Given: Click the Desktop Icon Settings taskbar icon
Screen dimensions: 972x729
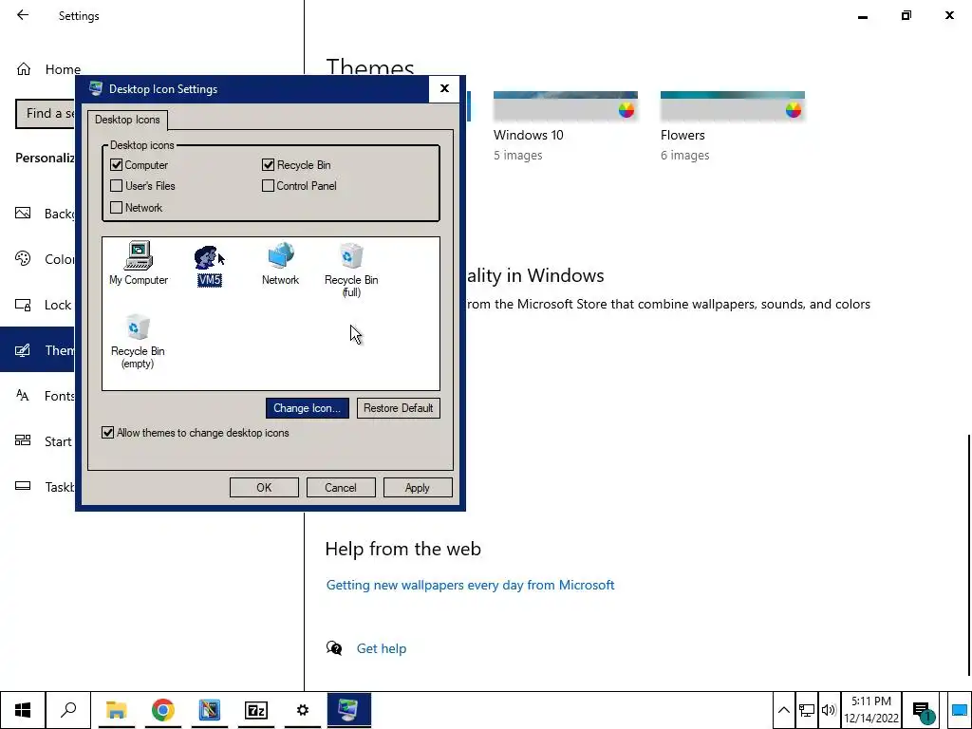Looking at the screenshot, I should [349, 710].
